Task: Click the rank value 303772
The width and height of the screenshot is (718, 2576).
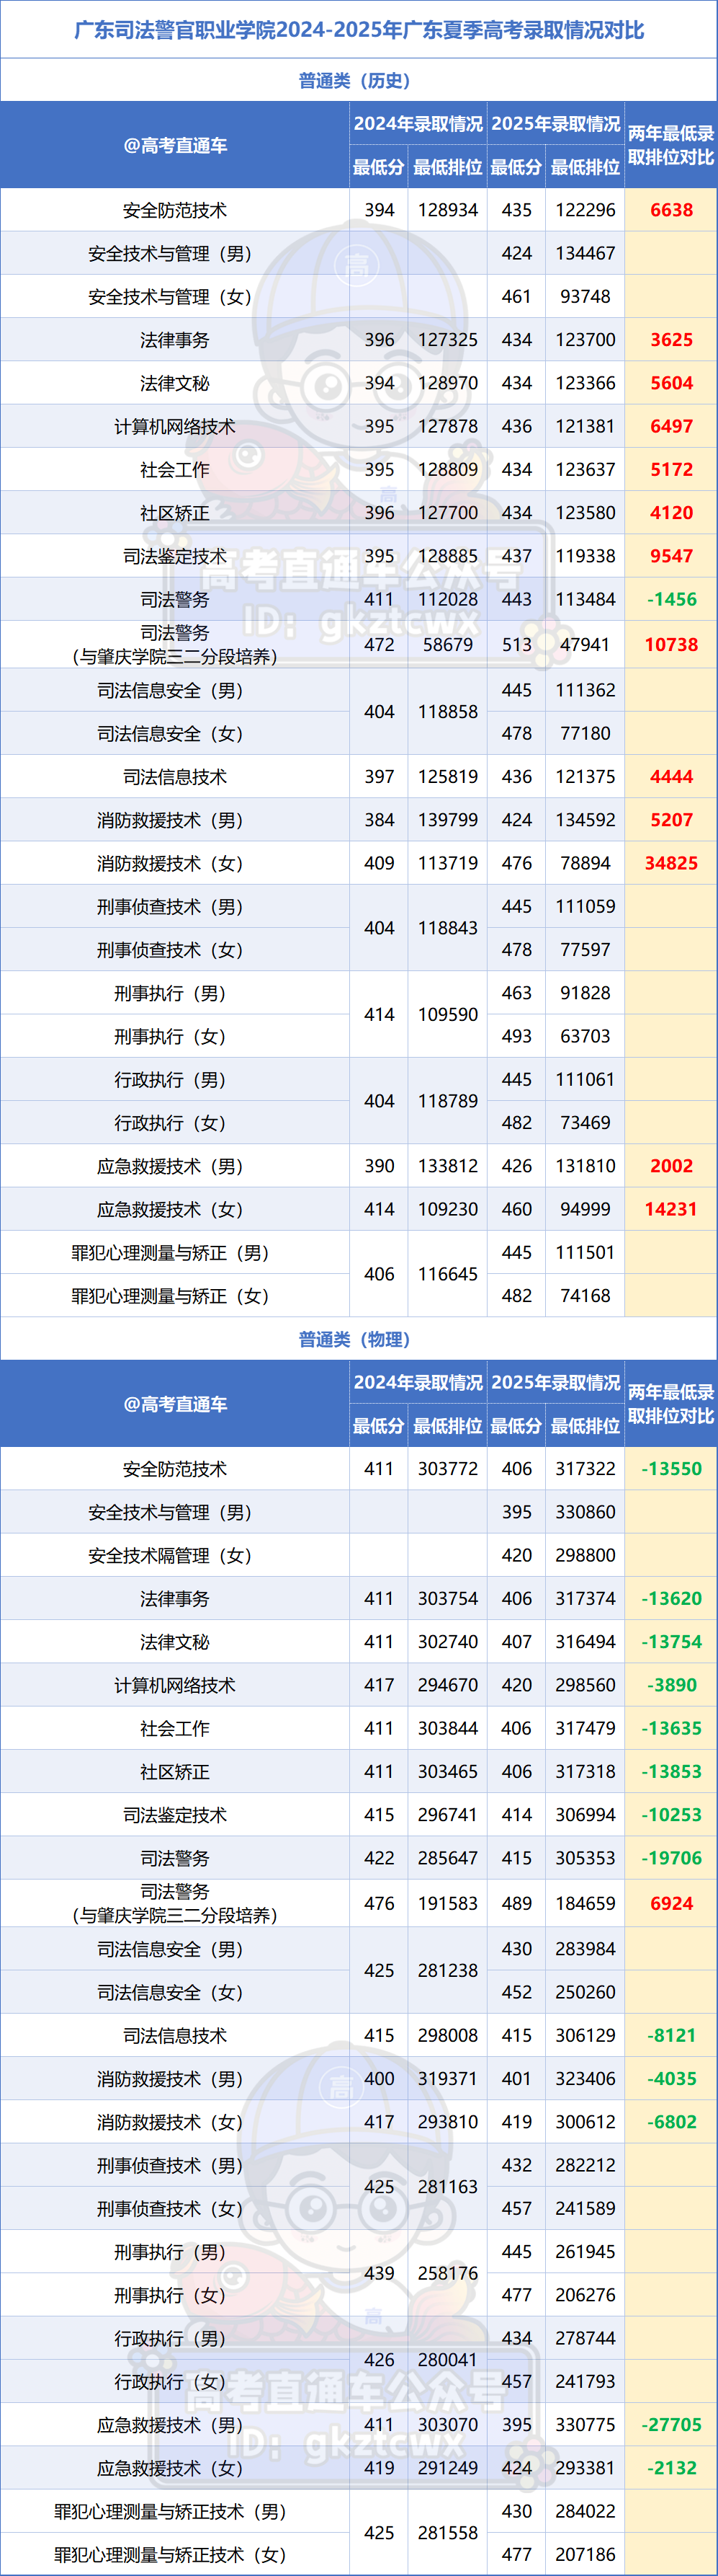Action: pyautogui.click(x=447, y=1469)
